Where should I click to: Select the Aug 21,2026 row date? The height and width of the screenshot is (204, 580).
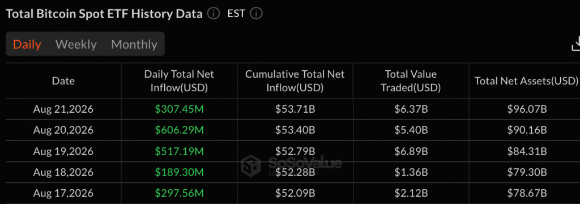click(63, 109)
